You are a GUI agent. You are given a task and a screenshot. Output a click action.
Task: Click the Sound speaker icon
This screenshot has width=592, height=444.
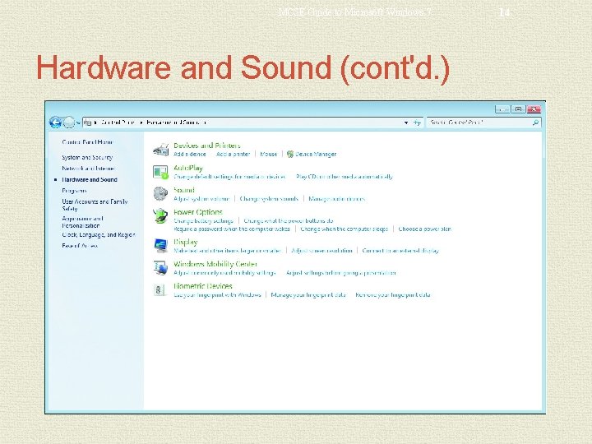click(160, 194)
